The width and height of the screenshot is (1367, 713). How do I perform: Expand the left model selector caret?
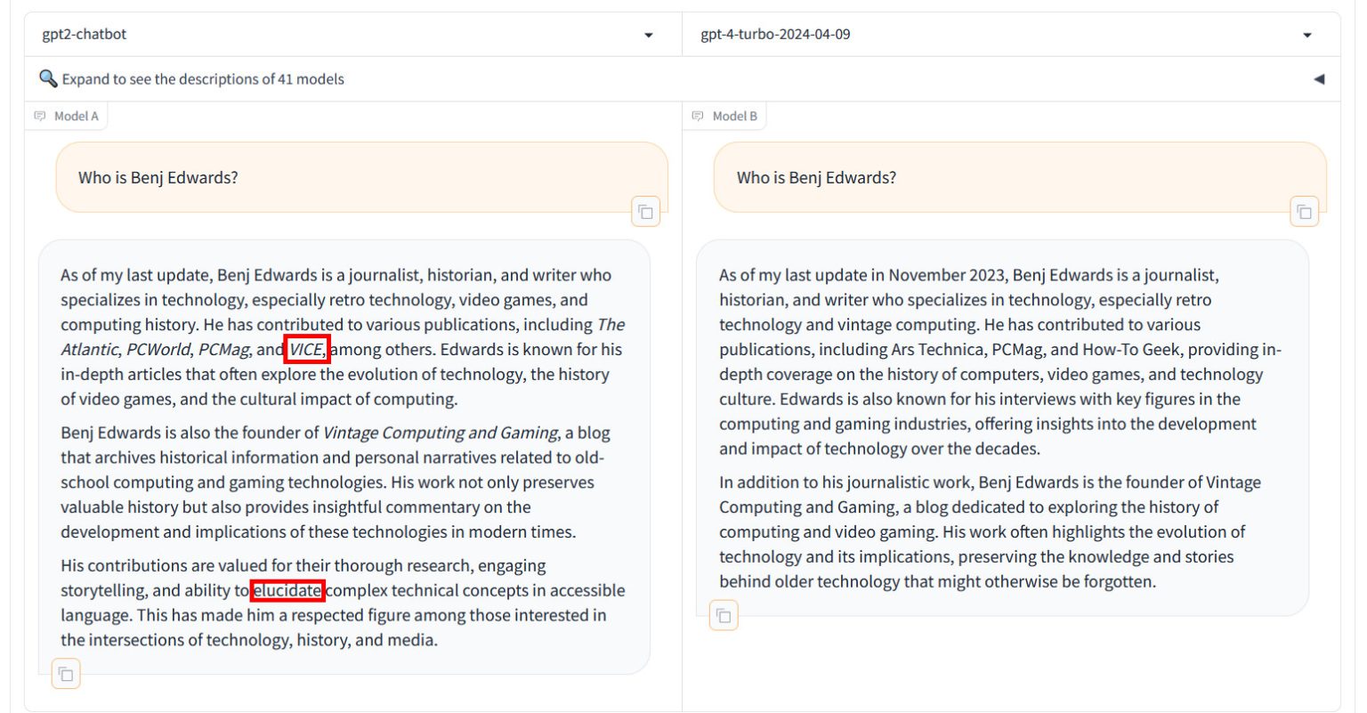tap(650, 34)
